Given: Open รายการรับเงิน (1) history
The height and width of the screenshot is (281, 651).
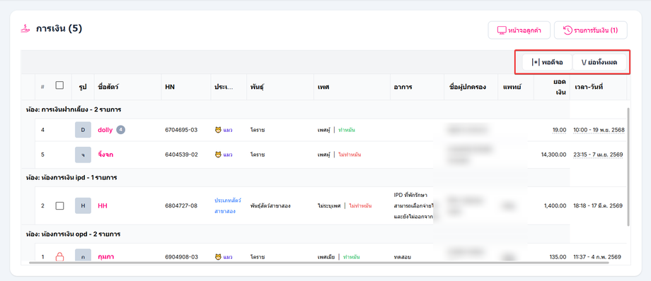Looking at the screenshot, I should (x=590, y=30).
